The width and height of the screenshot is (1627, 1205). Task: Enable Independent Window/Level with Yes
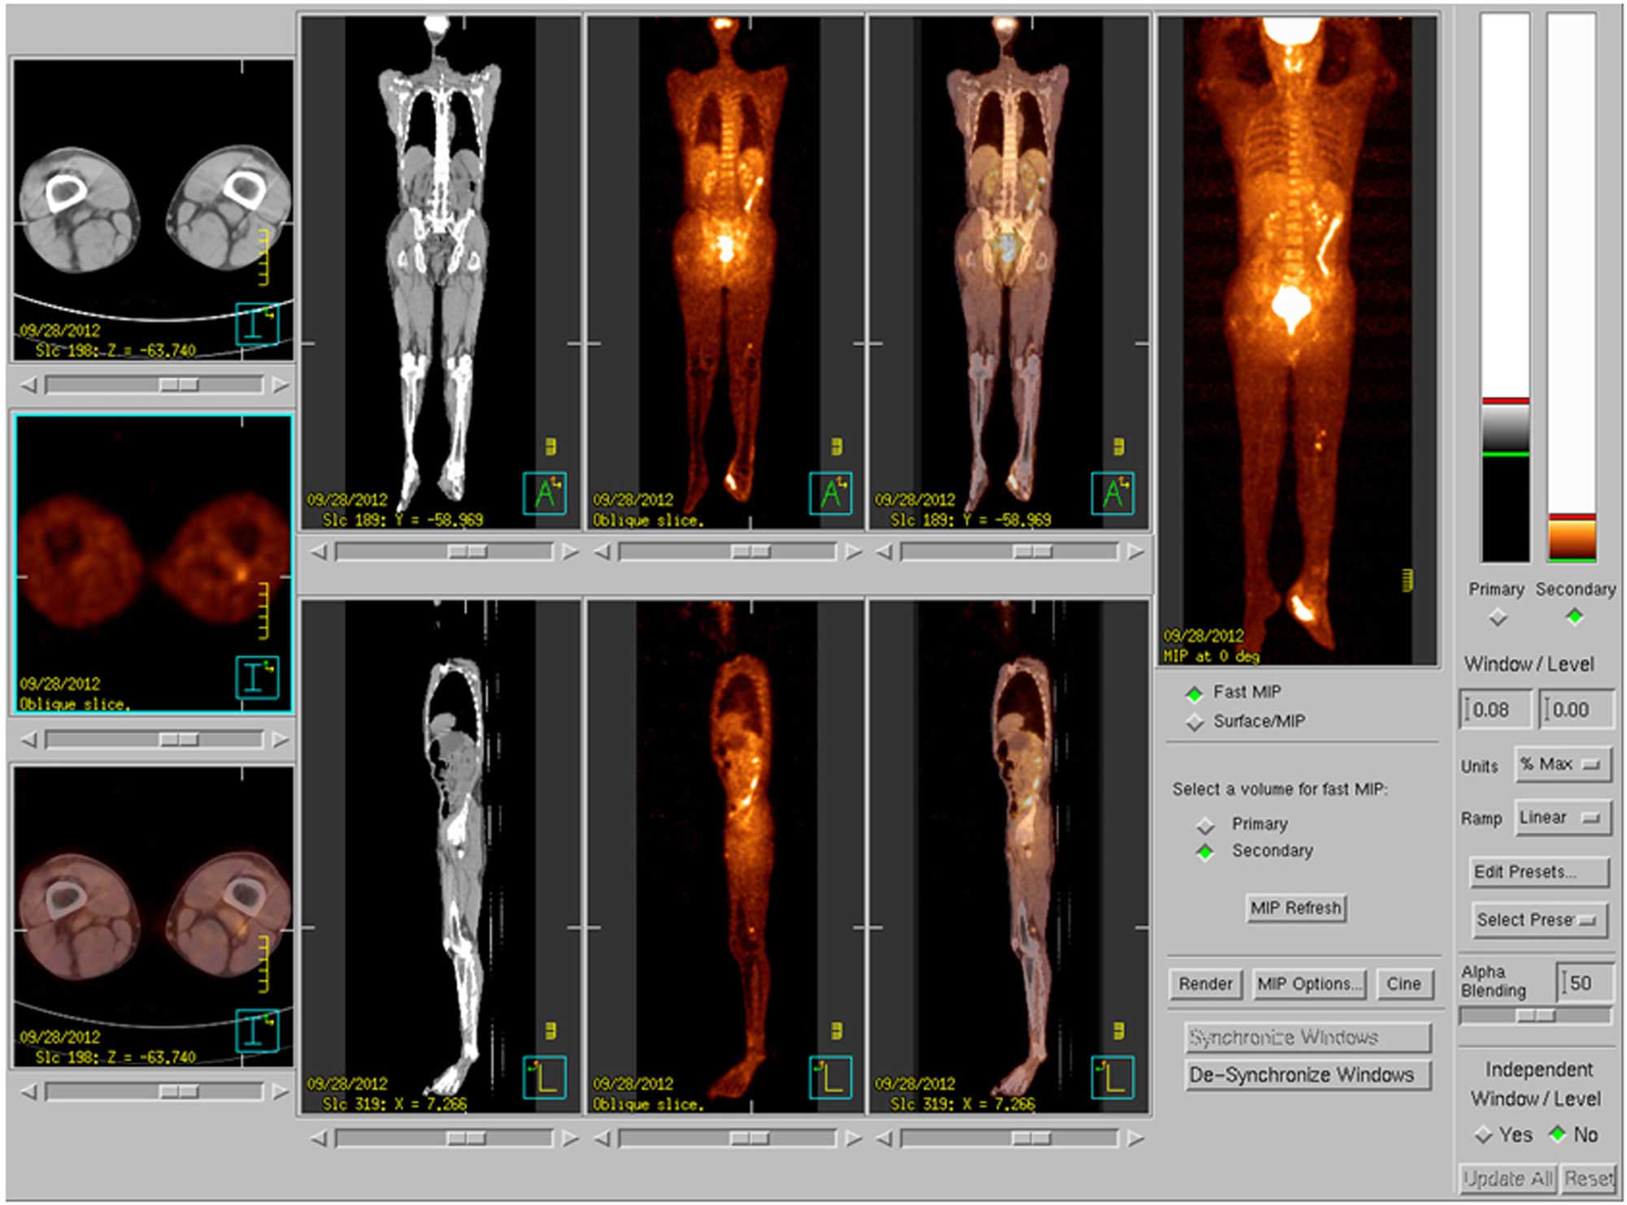point(1483,1134)
